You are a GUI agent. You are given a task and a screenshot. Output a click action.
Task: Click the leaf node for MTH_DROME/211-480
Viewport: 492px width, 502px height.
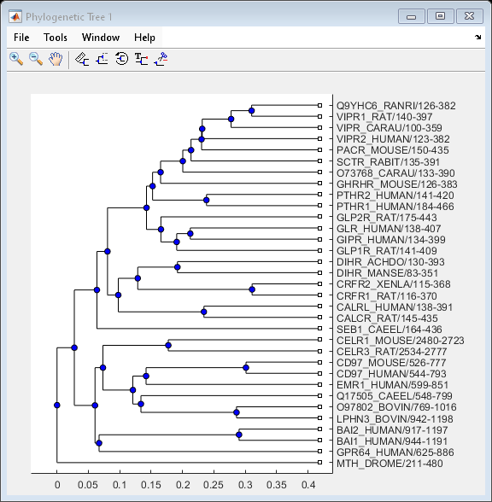(319, 463)
